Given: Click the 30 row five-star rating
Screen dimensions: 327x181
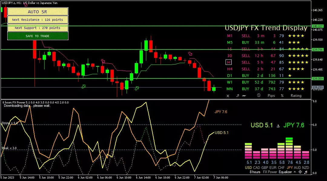Looking at the screenshot, I should tap(298, 56).
